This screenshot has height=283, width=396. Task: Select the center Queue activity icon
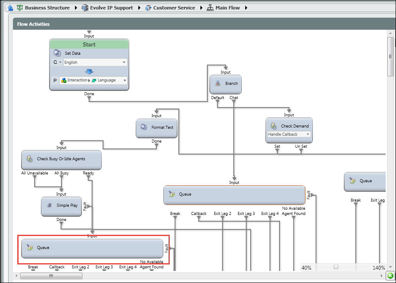(172, 194)
